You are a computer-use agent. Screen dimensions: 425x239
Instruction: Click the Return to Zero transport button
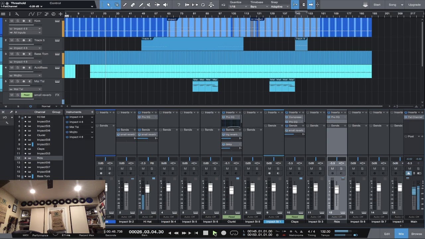[x=196, y=233]
